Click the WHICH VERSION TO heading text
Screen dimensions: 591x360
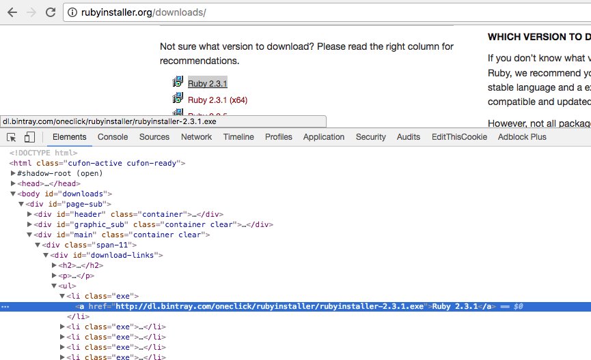[539, 37]
